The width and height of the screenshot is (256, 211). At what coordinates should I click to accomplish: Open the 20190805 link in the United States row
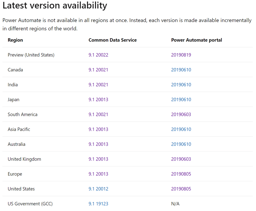point(181,189)
